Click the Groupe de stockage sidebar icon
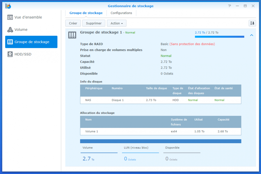The image size is (261, 174). 10,42
